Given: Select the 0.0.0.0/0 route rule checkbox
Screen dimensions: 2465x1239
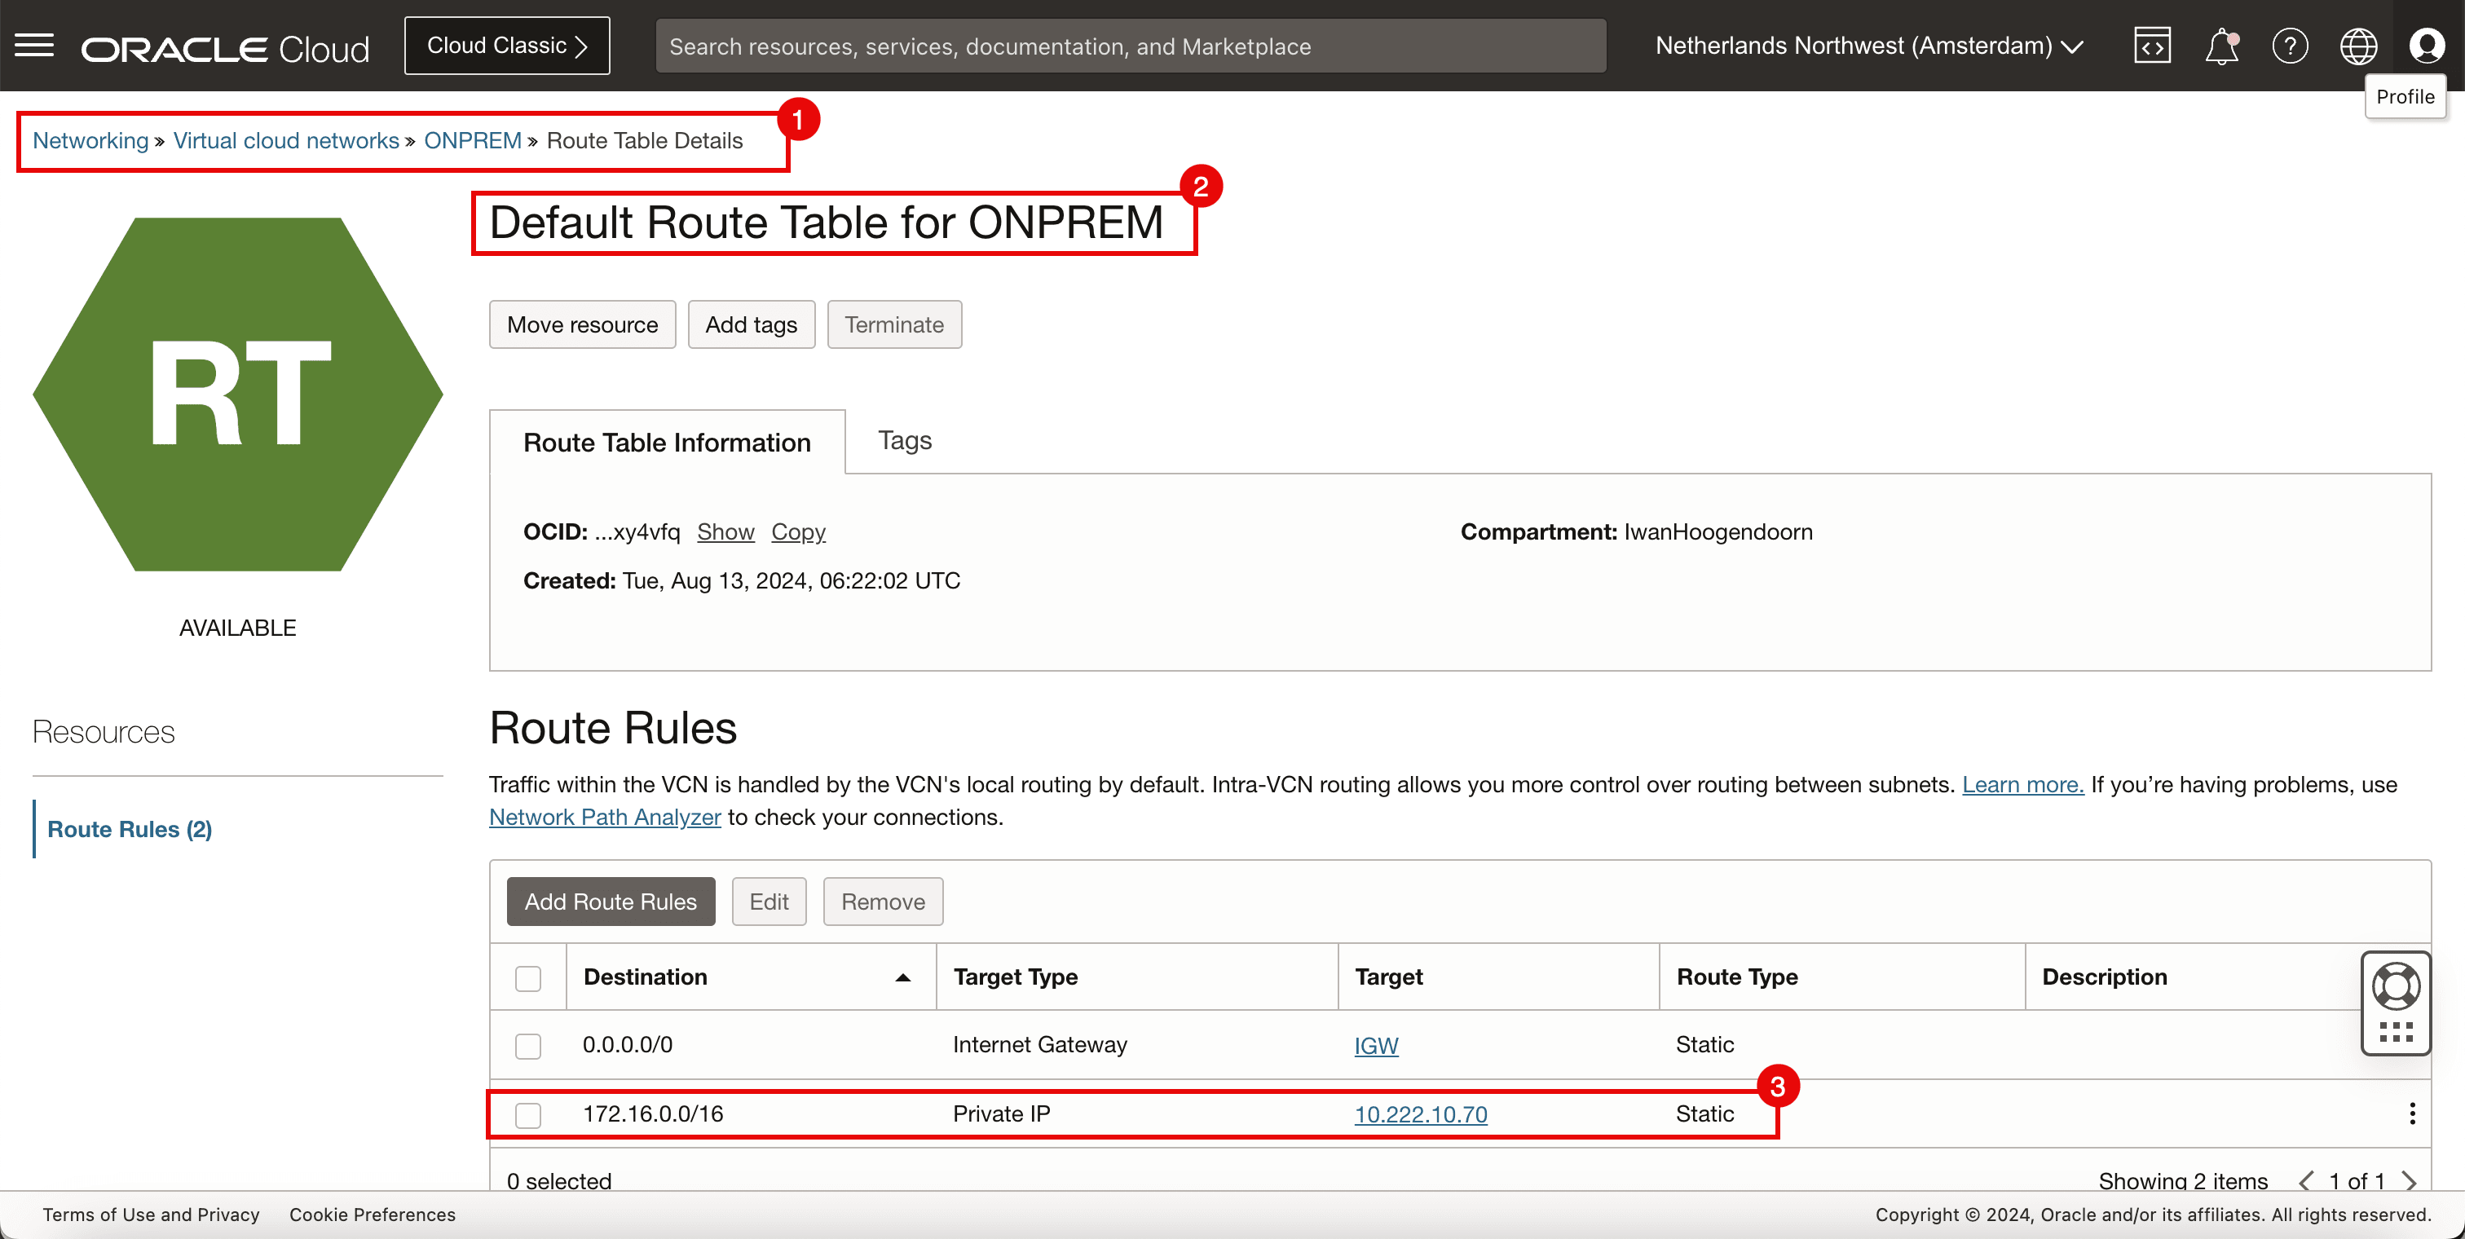Looking at the screenshot, I should pos(528,1046).
